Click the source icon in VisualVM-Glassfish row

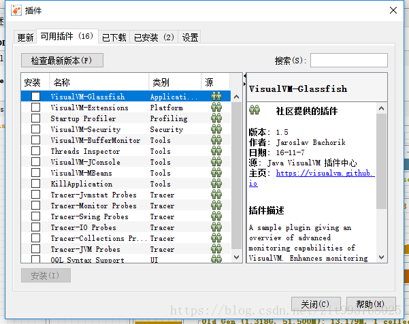coord(216,96)
